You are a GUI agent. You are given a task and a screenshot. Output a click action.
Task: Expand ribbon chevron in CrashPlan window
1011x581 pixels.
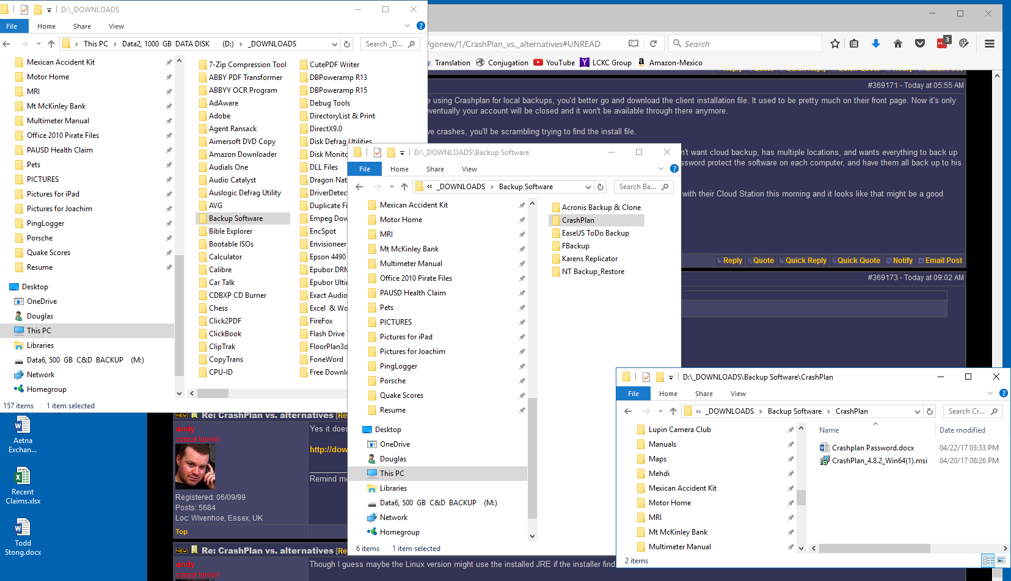tap(990, 393)
